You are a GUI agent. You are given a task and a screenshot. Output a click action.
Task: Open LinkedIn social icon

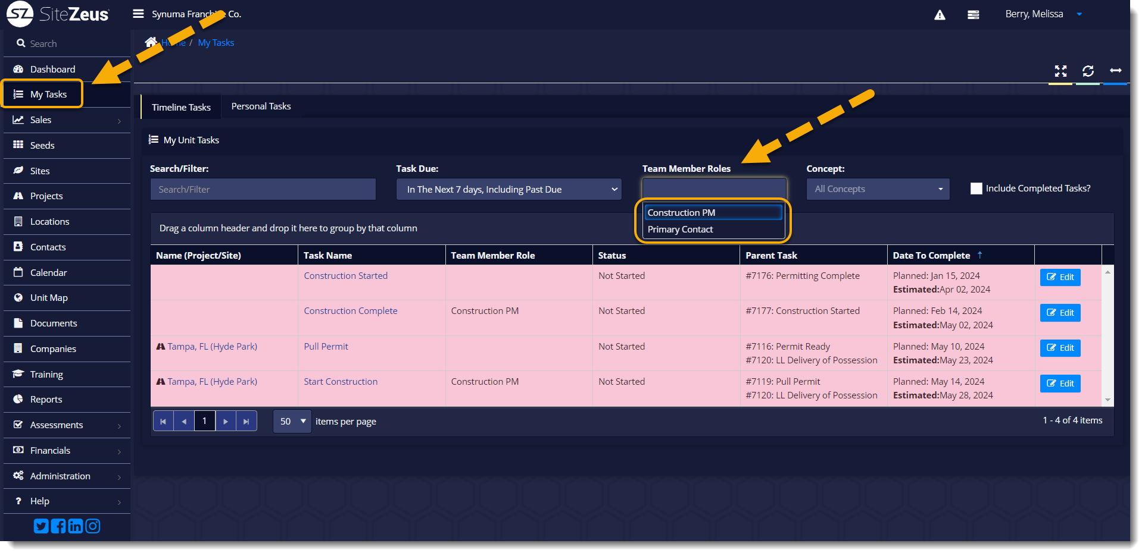click(76, 526)
